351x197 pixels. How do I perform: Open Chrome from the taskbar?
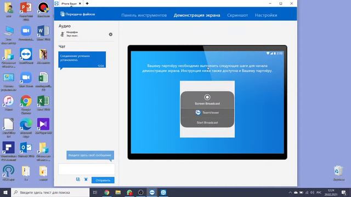(107, 192)
